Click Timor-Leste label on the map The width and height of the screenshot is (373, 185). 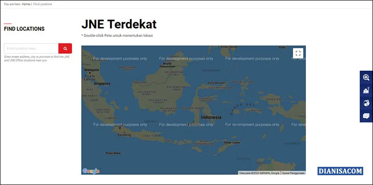click(231, 143)
